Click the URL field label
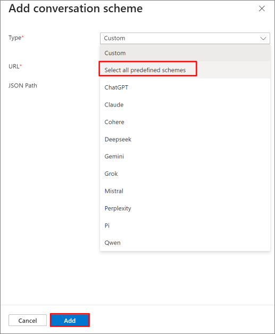 coord(15,67)
